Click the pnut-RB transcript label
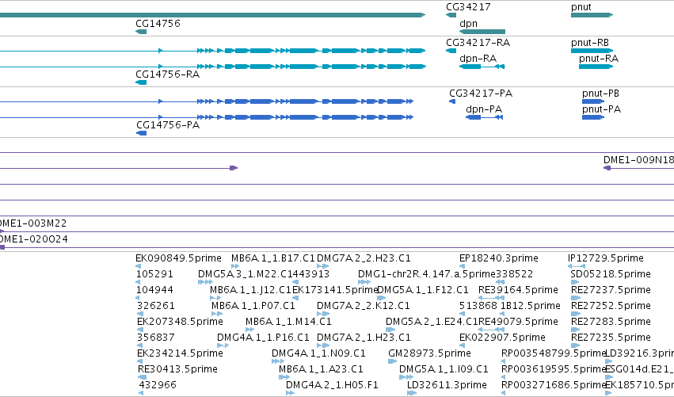 click(590, 43)
